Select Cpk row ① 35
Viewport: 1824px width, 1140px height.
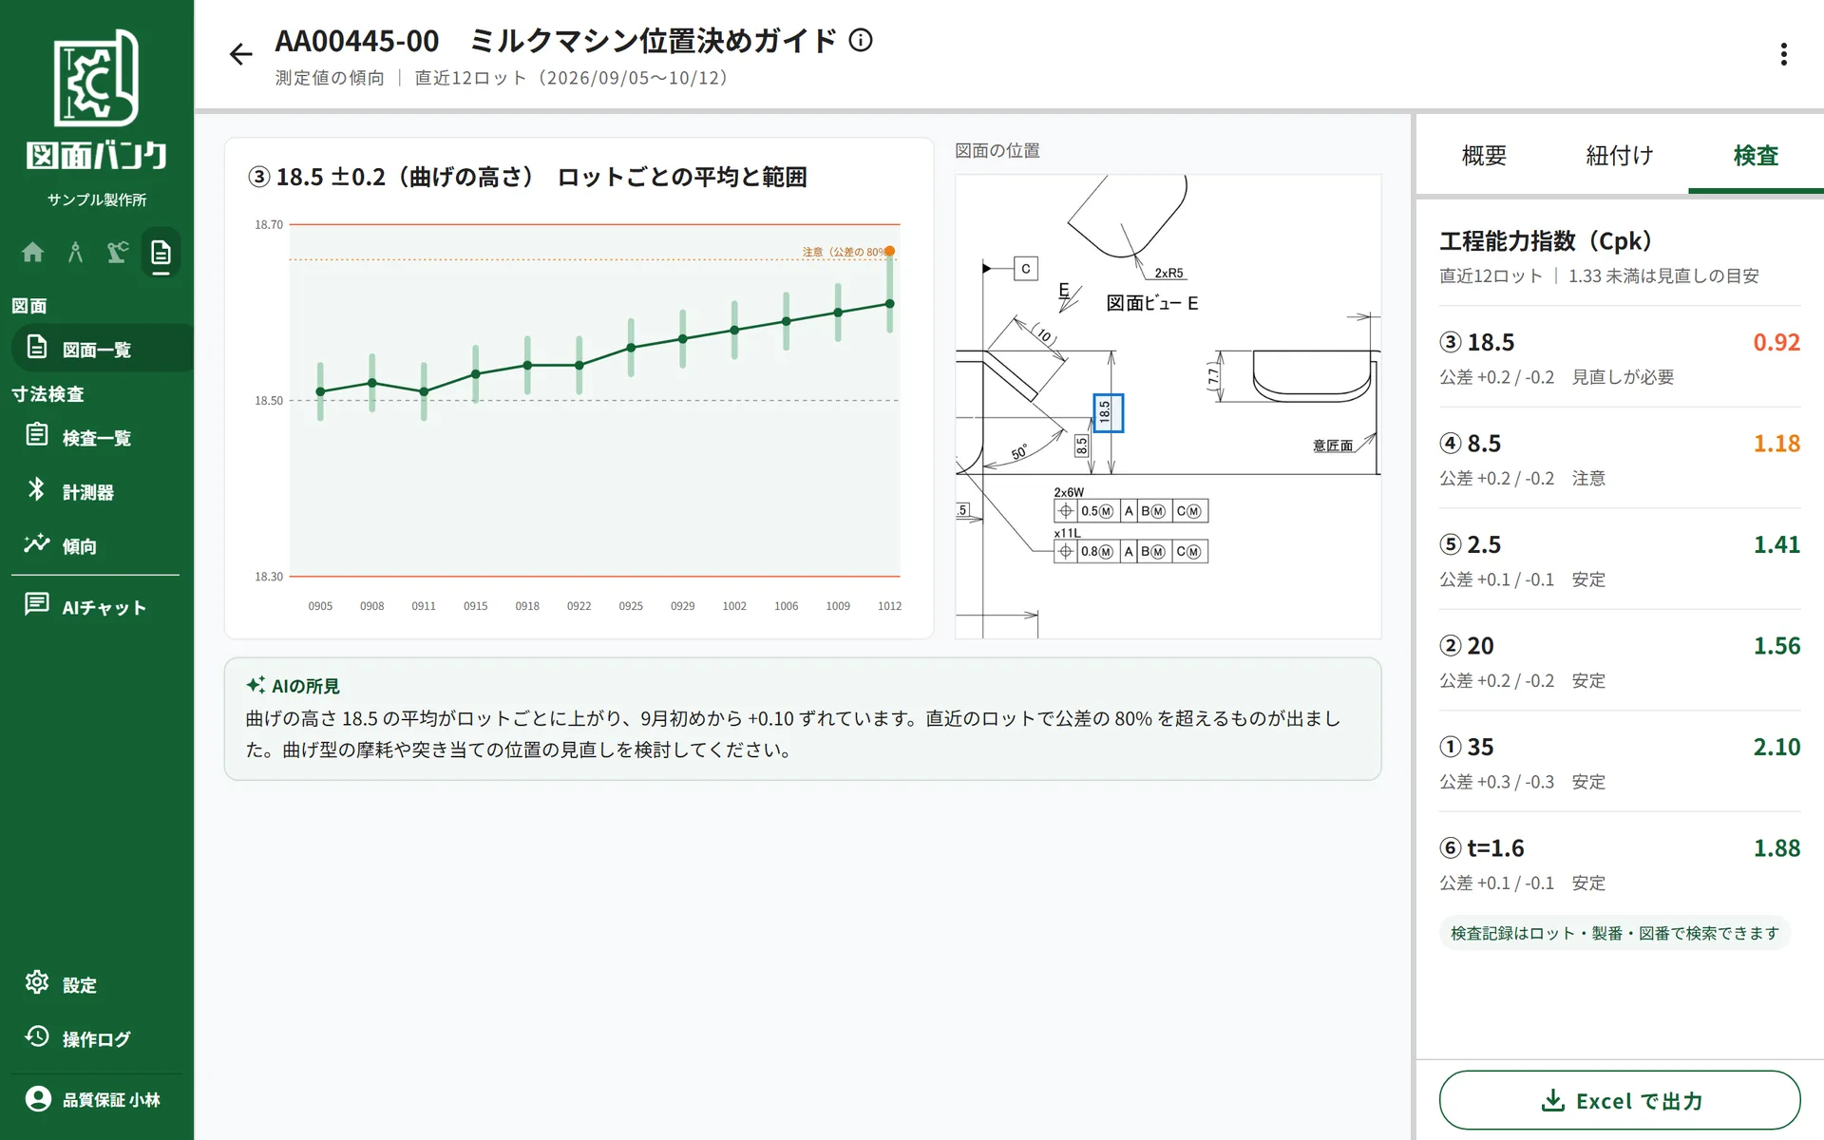pos(1620,762)
